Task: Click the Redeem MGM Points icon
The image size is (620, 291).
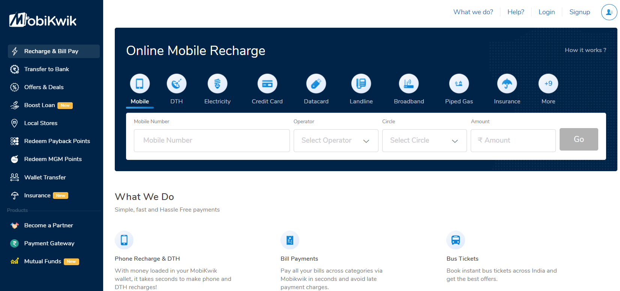Action: point(15,159)
